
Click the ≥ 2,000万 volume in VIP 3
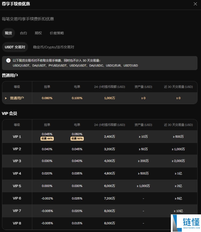point(178,161)
